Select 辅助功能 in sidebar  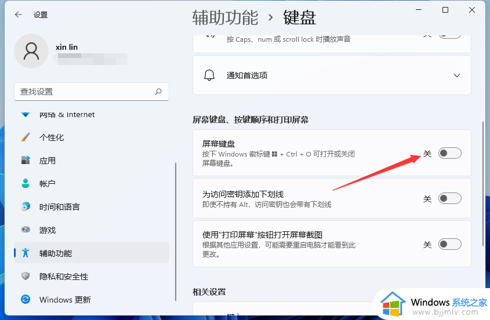click(92, 253)
